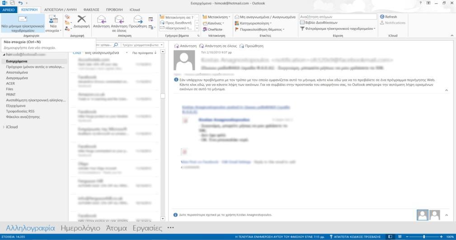Collapse the hotmail account tree node
Viewport: 456px width, 240px height.
(4, 54)
